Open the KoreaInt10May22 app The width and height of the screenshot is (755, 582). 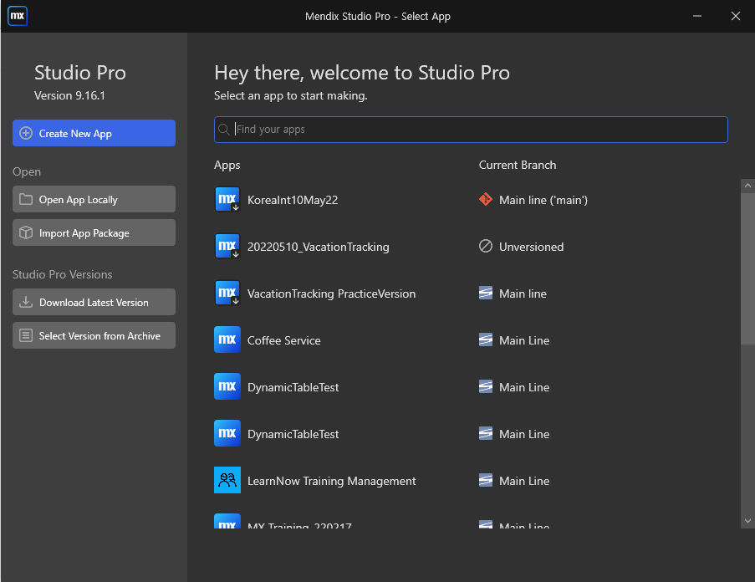(293, 200)
